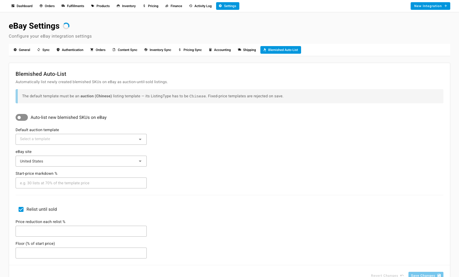Click the Pricing dollar icon in top nav
The image size is (459, 277).
(x=144, y=6)
